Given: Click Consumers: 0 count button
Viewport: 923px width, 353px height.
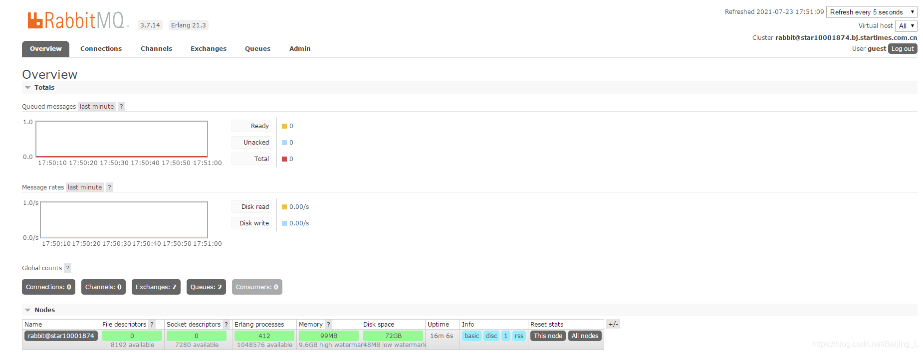Looking at the screenshot, I should (257, 287).
